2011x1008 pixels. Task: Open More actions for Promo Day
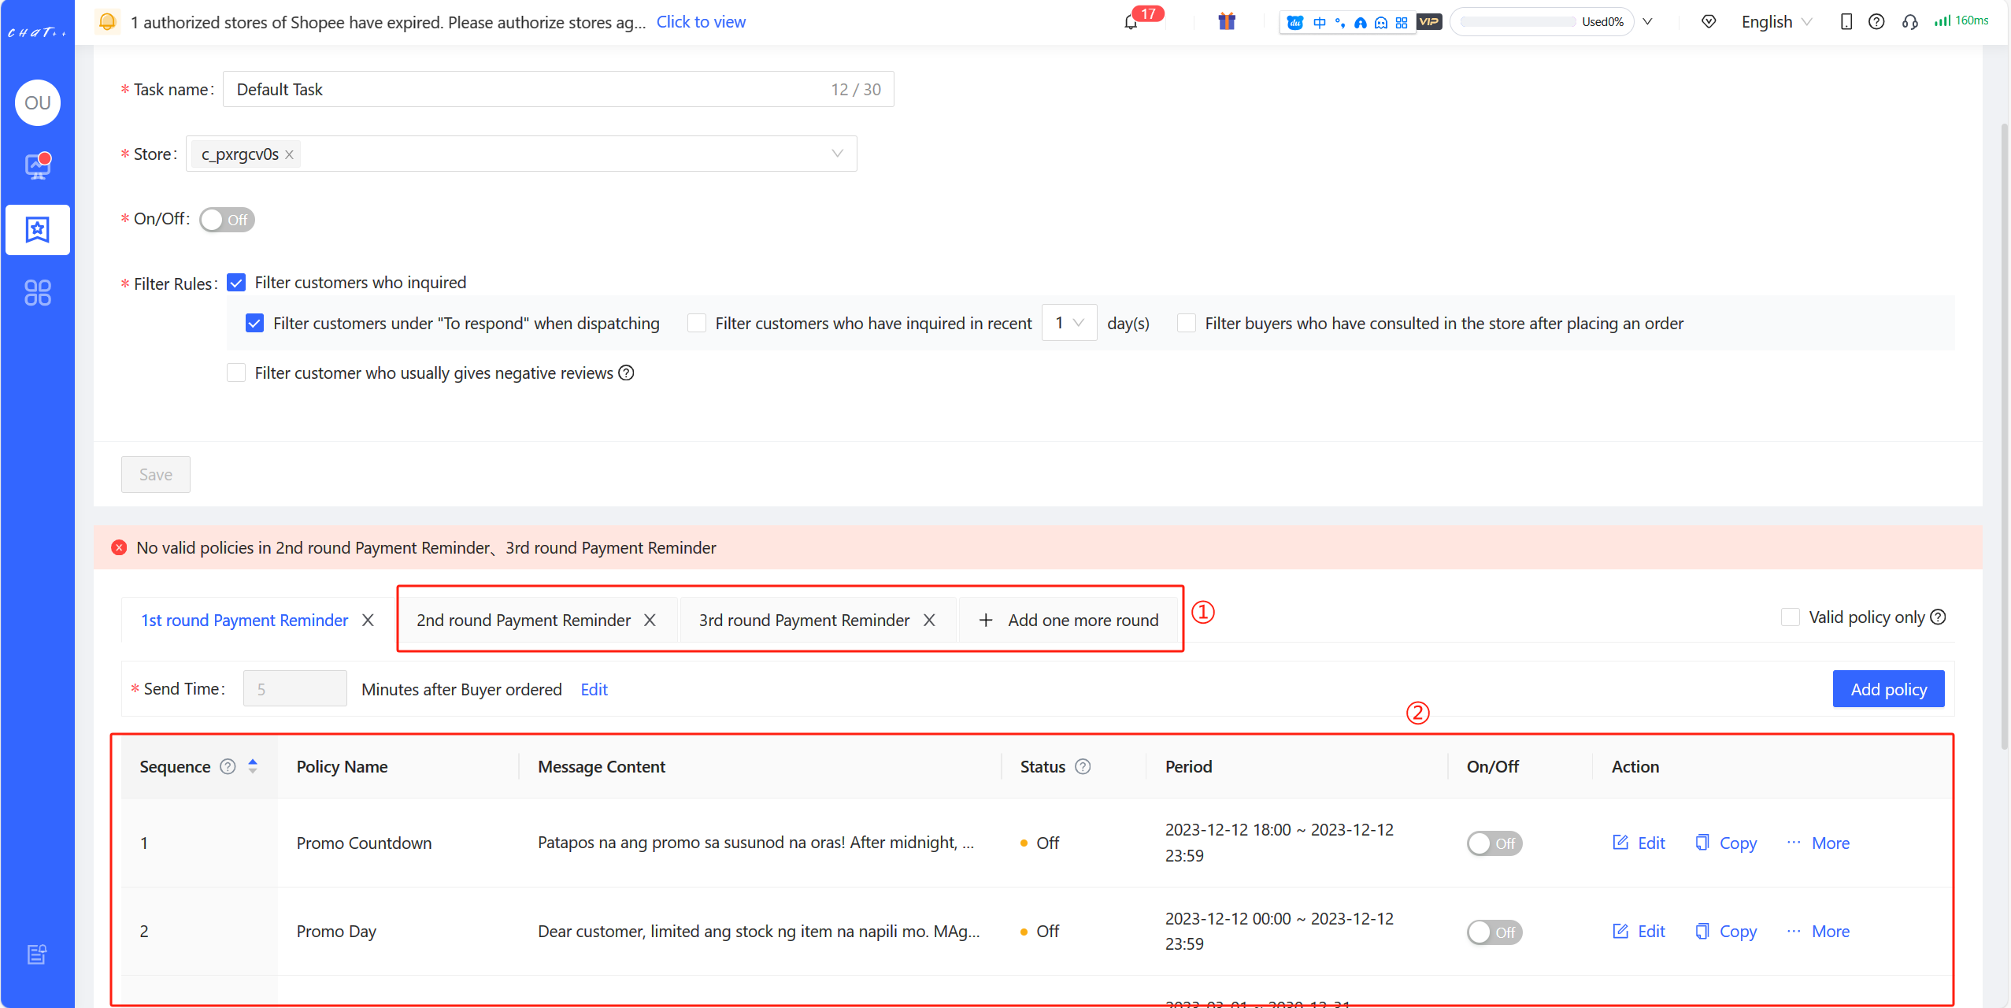pyautogui.click(x=1818, y=932)
